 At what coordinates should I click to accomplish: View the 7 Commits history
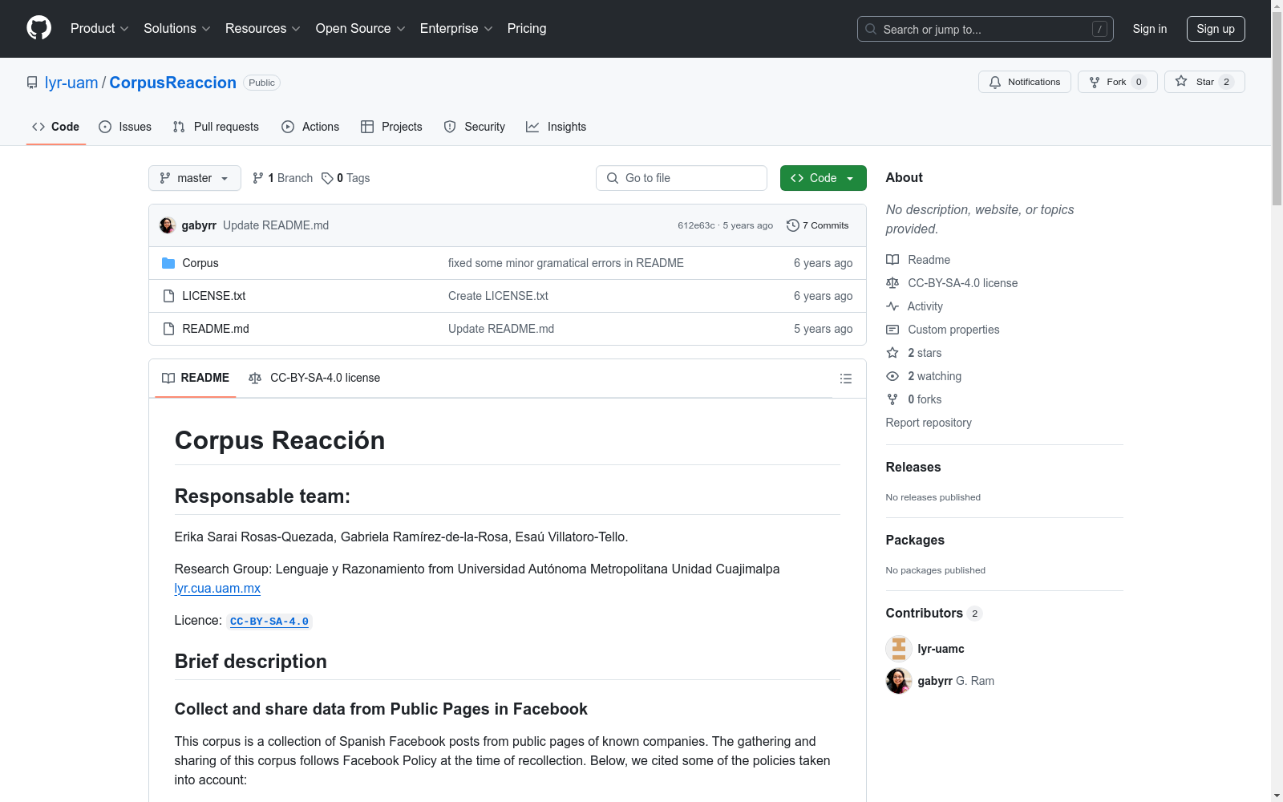click(x=818, y=225)
